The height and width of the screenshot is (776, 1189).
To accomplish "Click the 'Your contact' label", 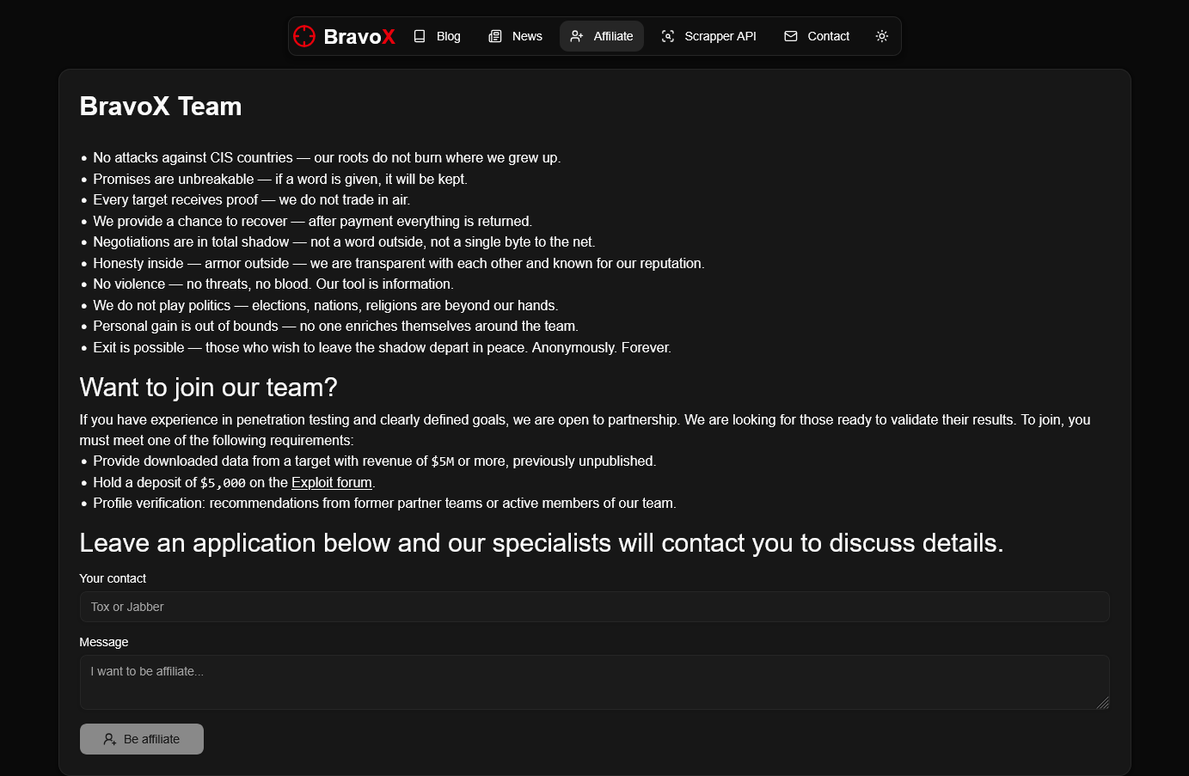I will [x=113, y=578].
